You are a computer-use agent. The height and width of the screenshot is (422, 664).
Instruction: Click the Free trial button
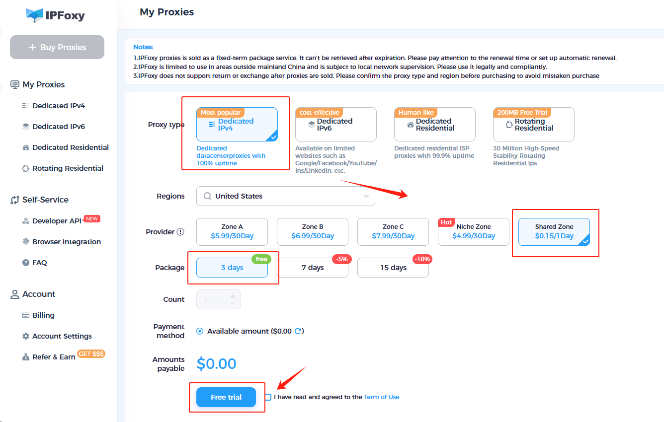click(226, 397)
